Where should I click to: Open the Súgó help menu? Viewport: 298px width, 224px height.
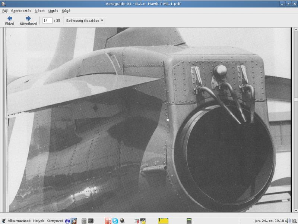click(66, 11)
